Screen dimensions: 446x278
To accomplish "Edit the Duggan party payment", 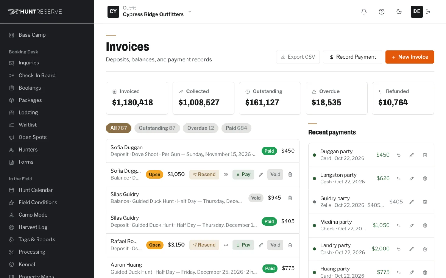I will 411,155.
